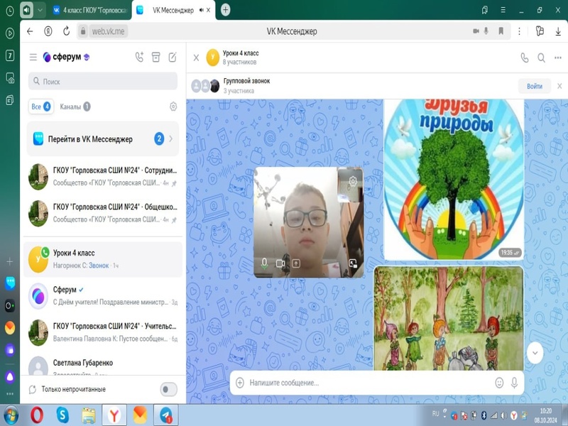Select the VK Мессенджер browser tab
This screenshot has width=568, height=426.
coord(173,10)
